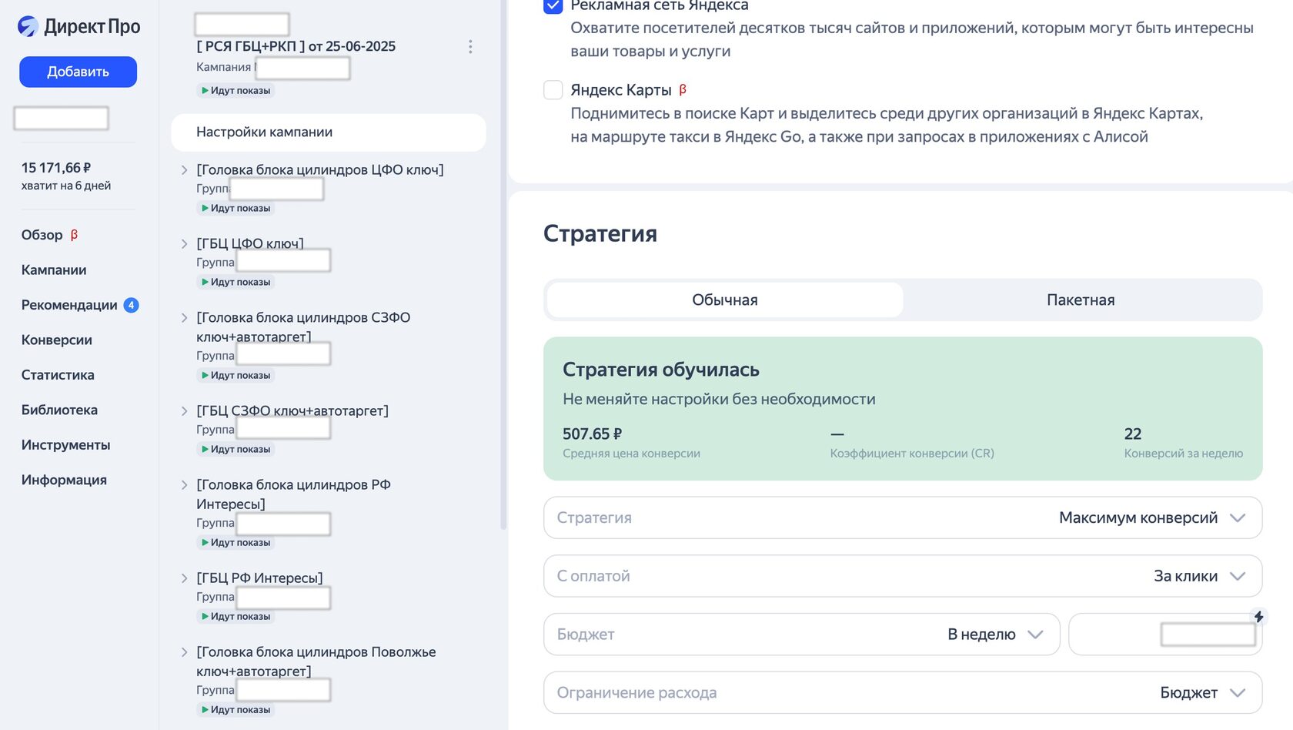
Task: Switch to the Обычная strategy tab
Action: tap(724, 300)
